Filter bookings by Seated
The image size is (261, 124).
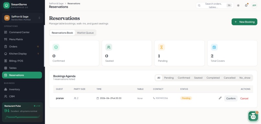click(198, 78)
